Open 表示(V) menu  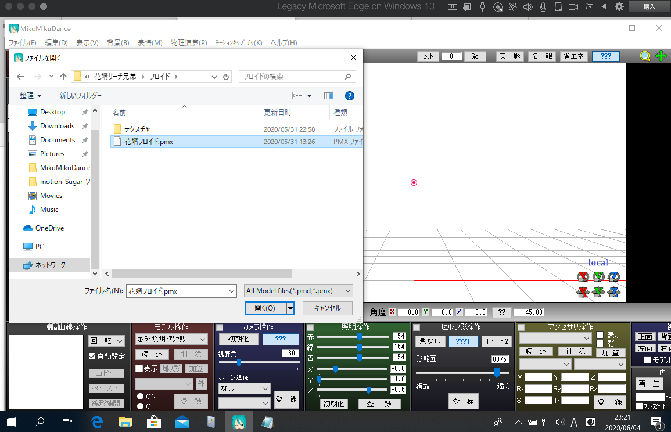[x=87, y=43]
